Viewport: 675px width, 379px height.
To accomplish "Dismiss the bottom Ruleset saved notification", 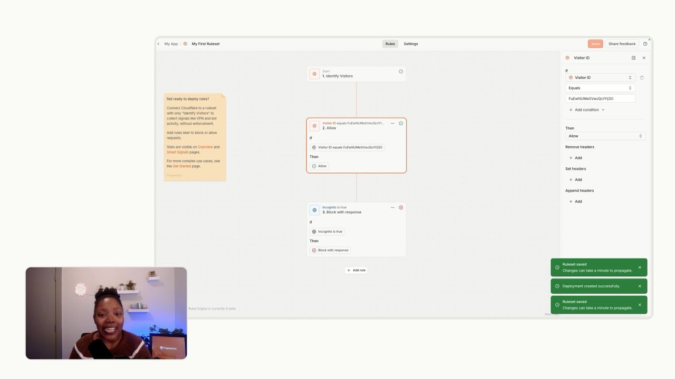I will click(x=640, y=305).
